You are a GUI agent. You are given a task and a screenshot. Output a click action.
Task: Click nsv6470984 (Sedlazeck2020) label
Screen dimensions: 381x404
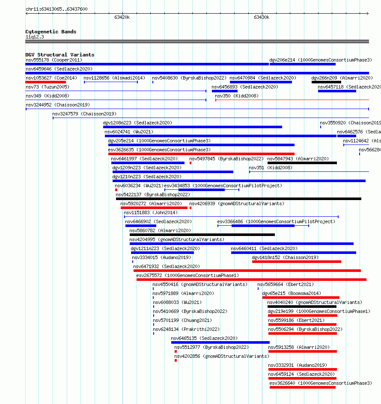pos(263,78)
